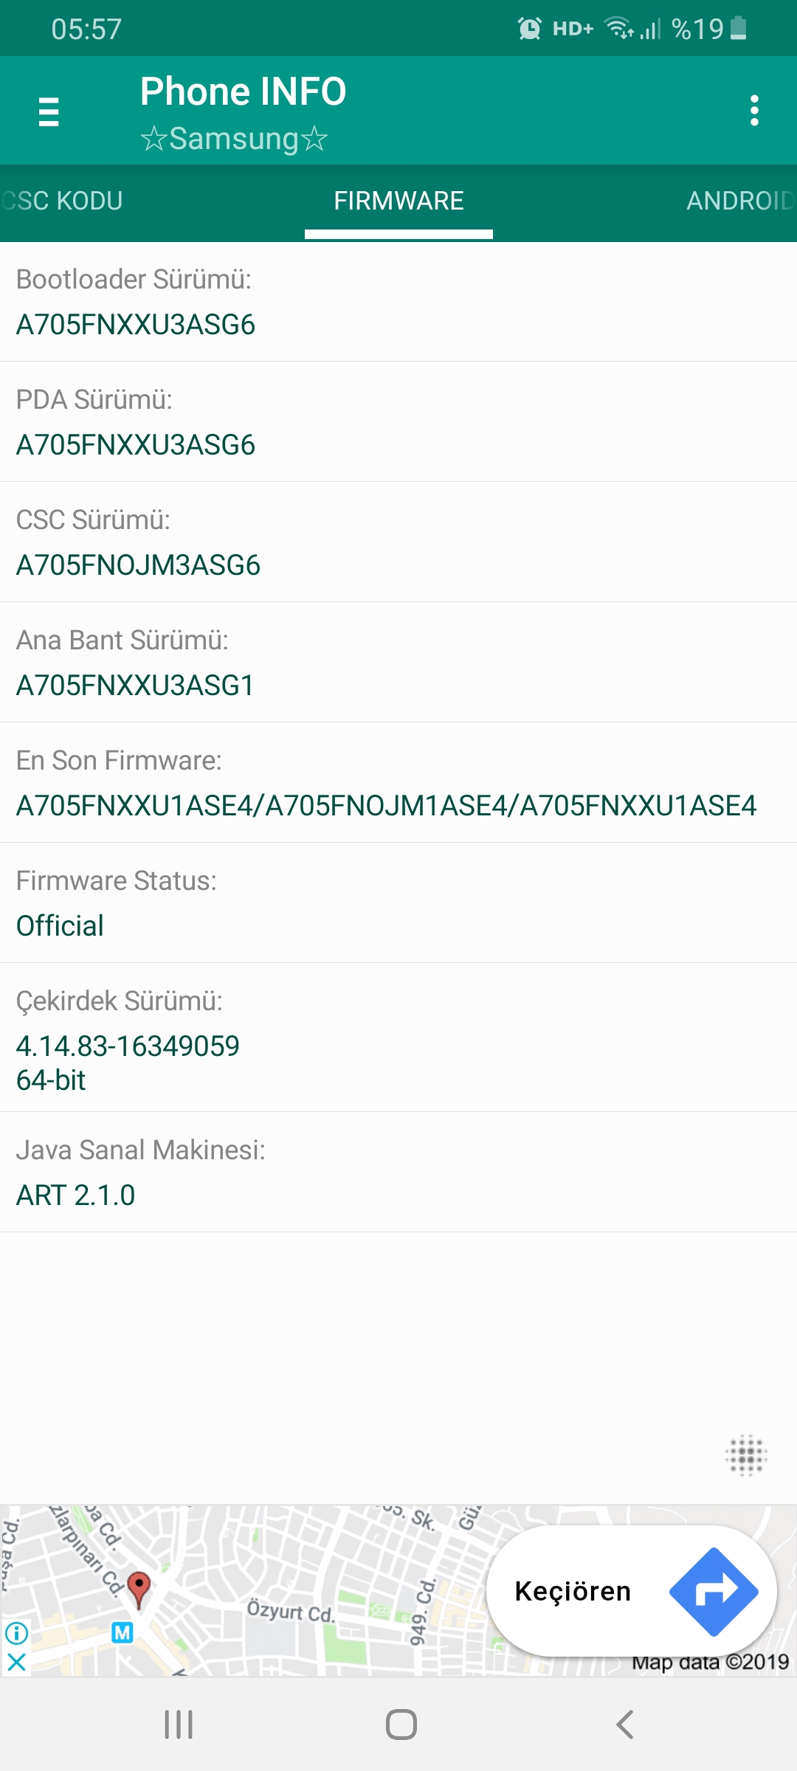Viewport: 797px width, 1771px height.
Task: Tap the En Son Firmware entry
Action: 398,782
